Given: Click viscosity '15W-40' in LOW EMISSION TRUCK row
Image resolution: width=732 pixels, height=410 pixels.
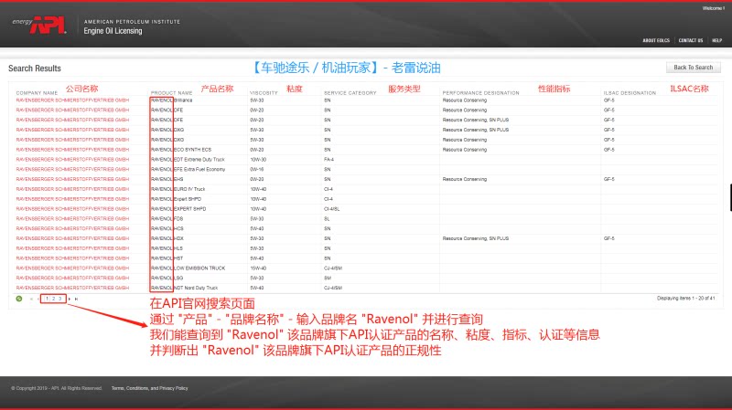Looking at the screenshot, I should tap(258, 268).
